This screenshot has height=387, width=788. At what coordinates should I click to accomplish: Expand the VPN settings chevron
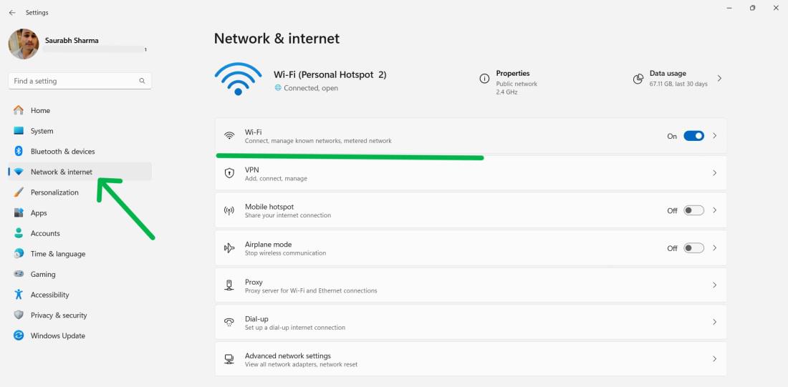click(x=714, y=173)
